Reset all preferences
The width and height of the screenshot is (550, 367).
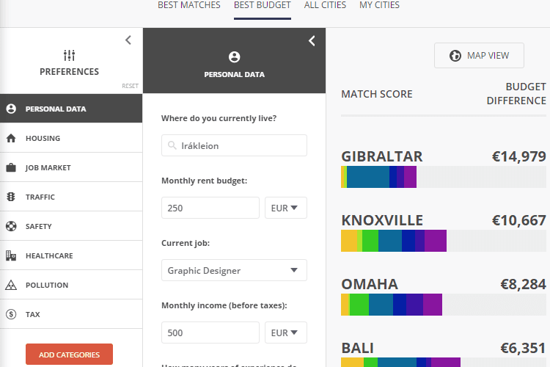click(130, 86)
